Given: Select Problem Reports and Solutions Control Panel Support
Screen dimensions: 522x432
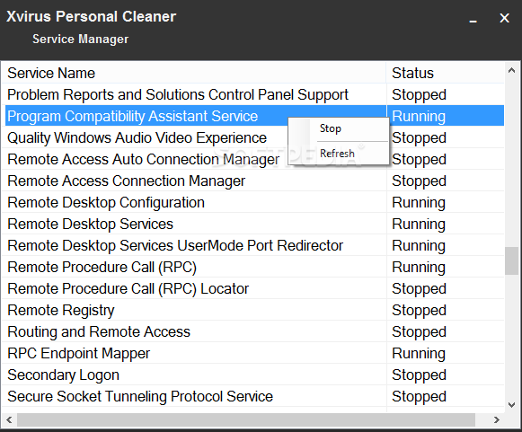Looking at the screenshot, I should click(x=253, y=94).
